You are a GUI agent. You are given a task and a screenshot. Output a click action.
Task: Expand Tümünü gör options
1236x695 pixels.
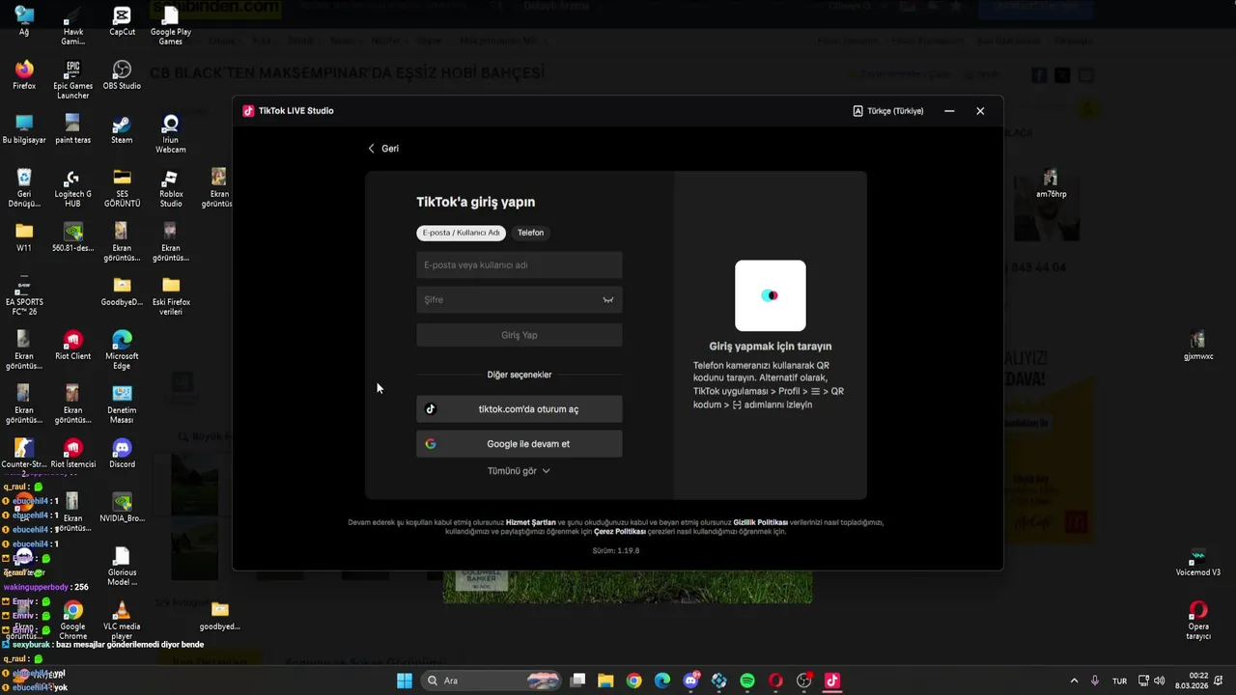click(x=519, y=471)
